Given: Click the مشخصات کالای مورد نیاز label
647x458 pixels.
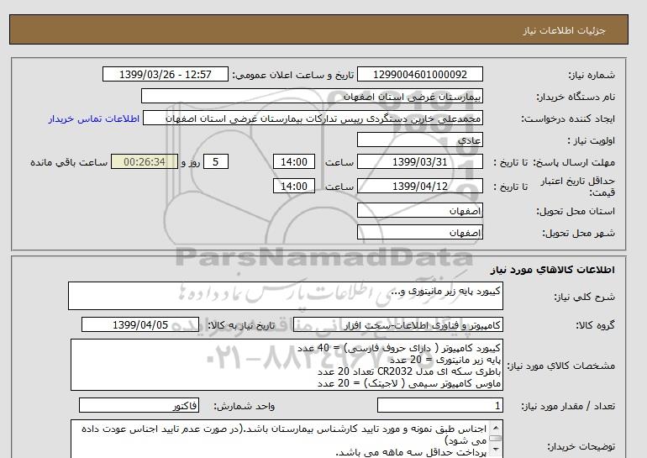Looking at the screenshot, I should pyautogui.click(x=560, y=366).
